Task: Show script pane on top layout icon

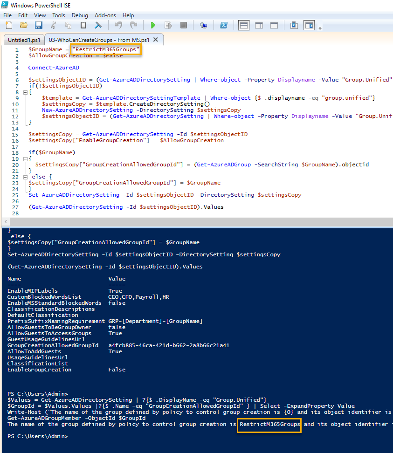Action: tap(244, 26)
